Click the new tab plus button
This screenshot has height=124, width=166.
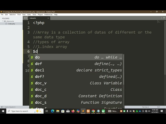click(x=162, y=18)
